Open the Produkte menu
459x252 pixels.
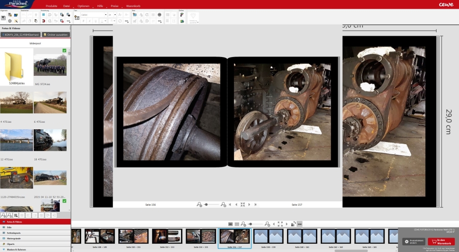click(x=51, y=6)
